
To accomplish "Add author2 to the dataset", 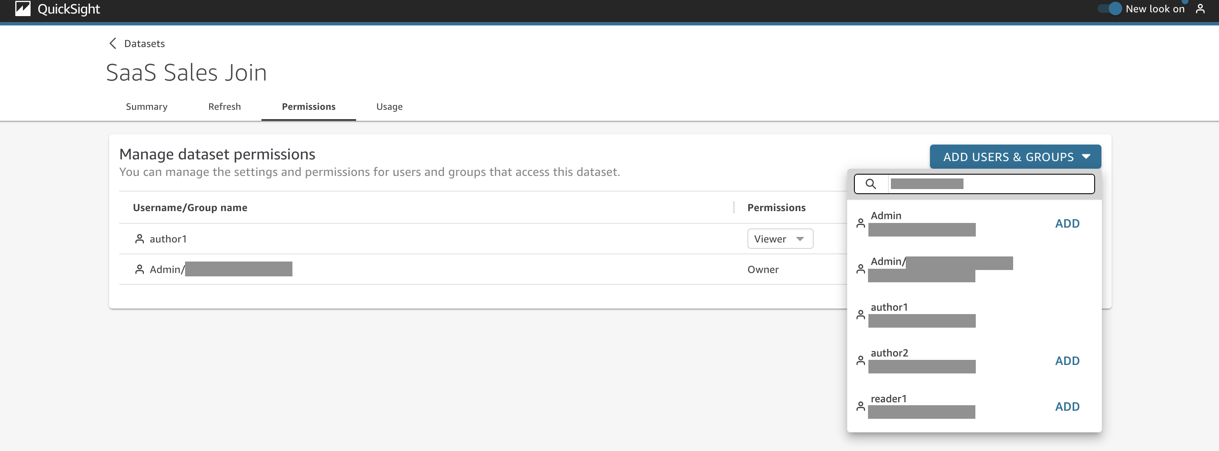I will (x=1067, y=361).
